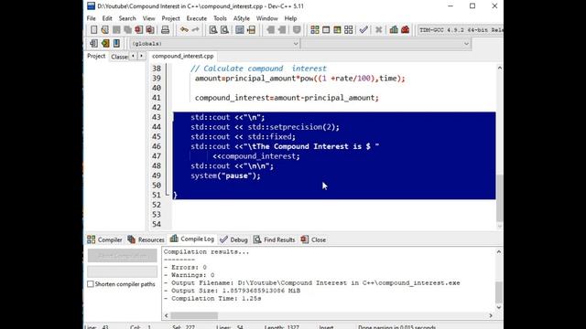The width and height of the screenshot is (586, 329).
Task: Click the 'Compilation Time: 1.25s' log line
Action: click(x=212, y=299)
